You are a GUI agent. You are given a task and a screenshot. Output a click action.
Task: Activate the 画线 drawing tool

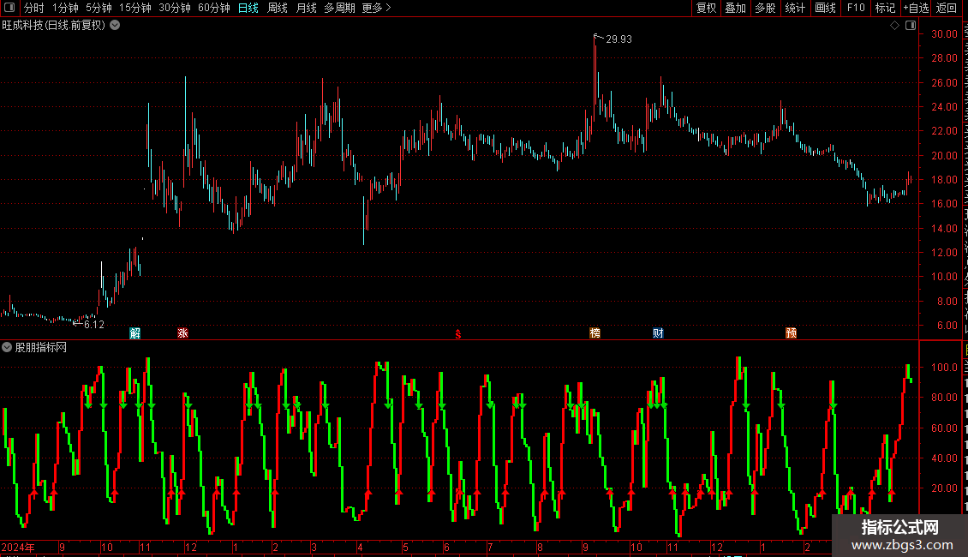tap(826, 8)
